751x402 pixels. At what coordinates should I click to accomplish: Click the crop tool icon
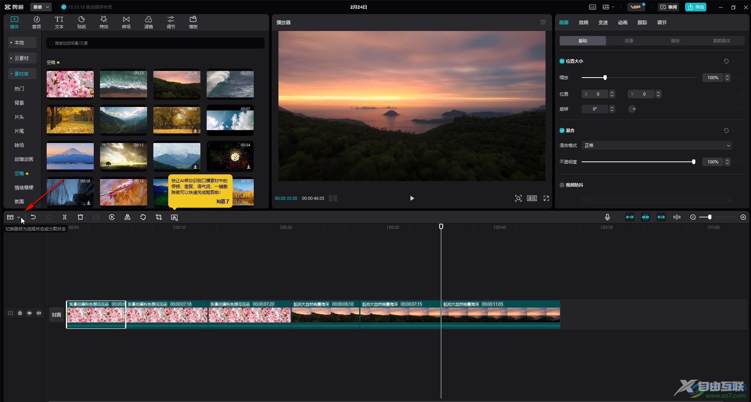[x=159, y=217]
